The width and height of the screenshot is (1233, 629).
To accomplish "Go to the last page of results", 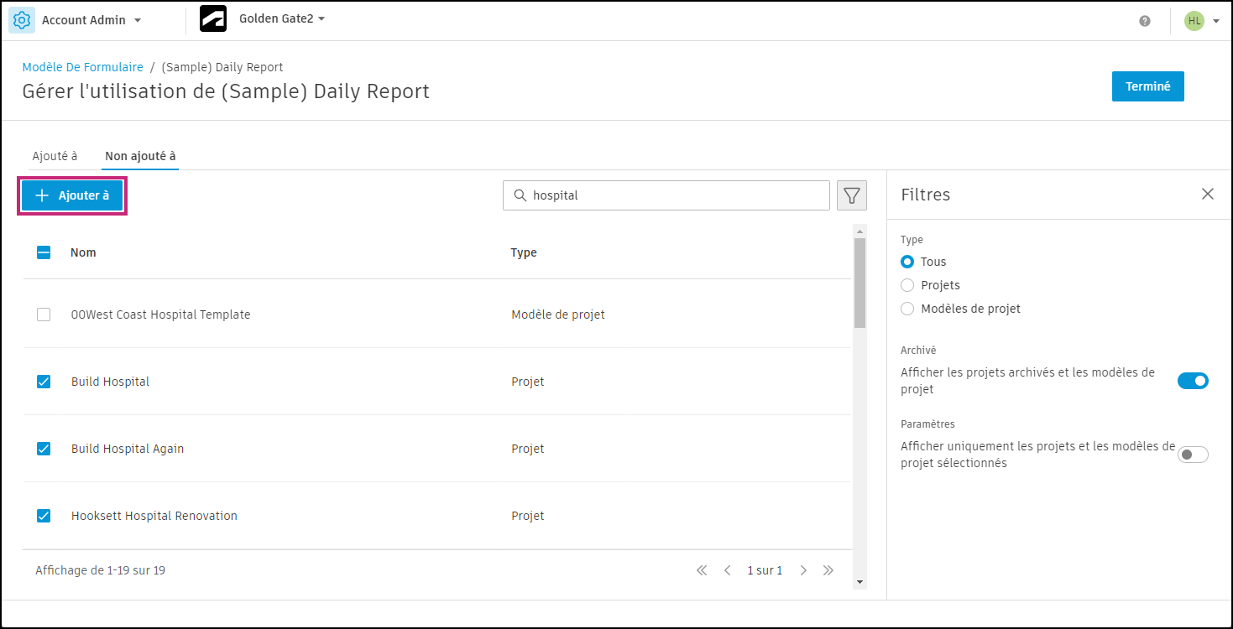I will click(828, 570).
